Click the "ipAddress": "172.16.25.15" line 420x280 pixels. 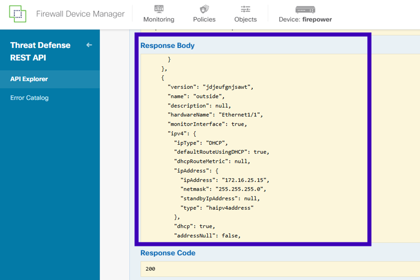tap(225, 180)
